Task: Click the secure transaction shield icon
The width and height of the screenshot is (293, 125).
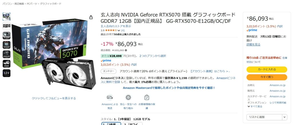Action: (x=128, y=97)
